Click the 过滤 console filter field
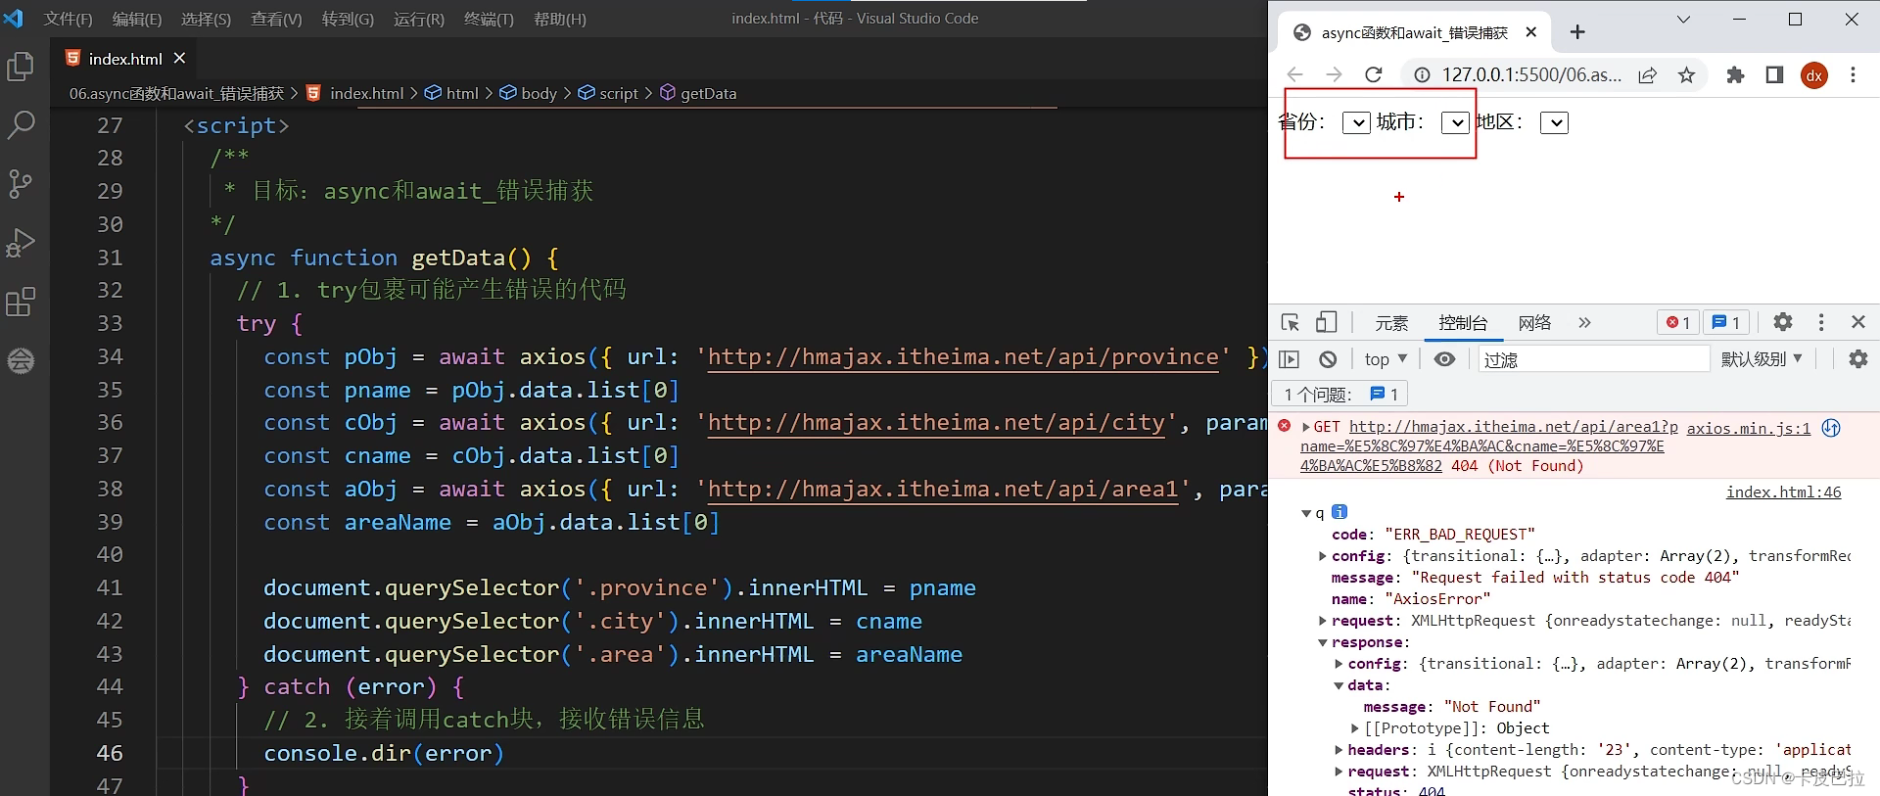 coord(1593,359)
